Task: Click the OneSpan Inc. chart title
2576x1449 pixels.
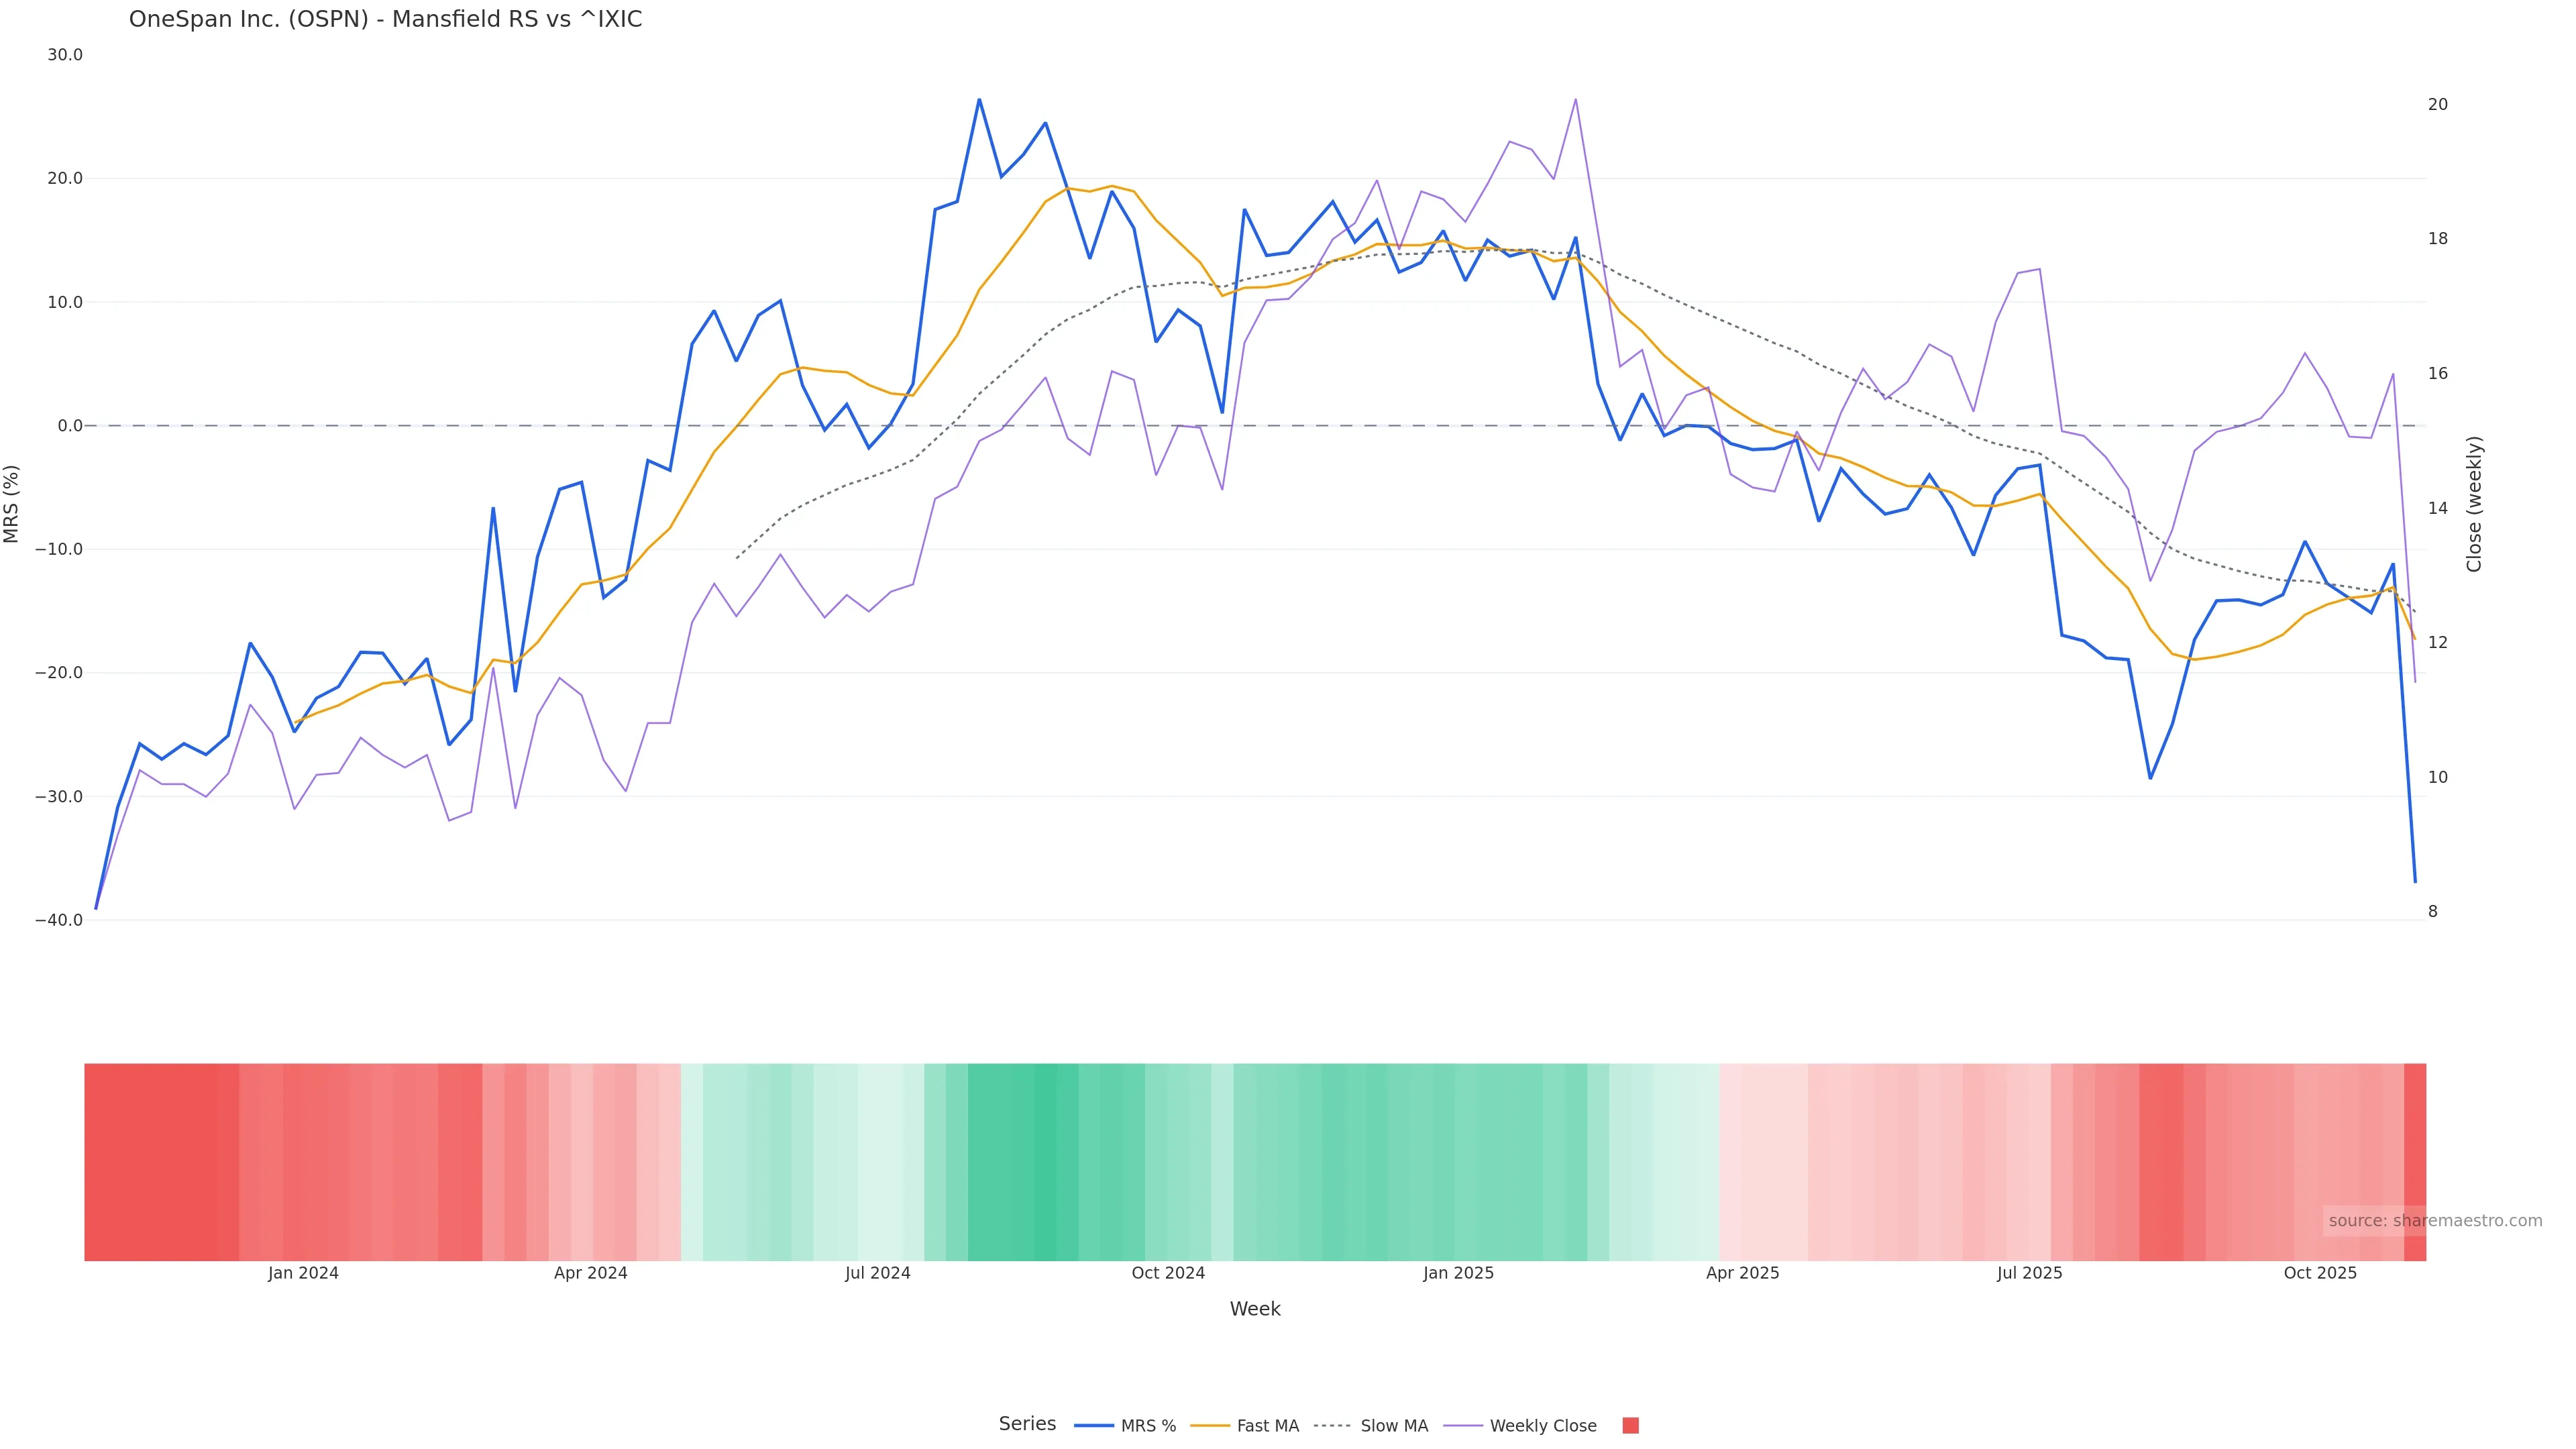Action: pyautogui.click(x=385, y=19)
